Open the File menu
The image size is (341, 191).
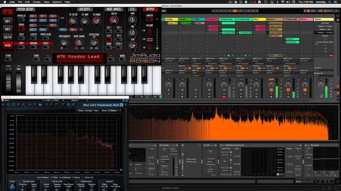(x=20, y=2)
